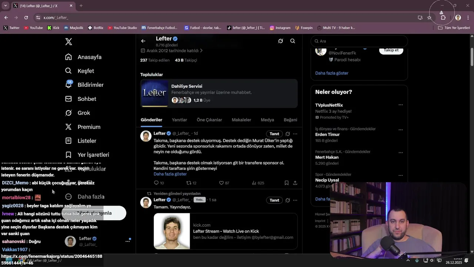Viewport: 474px width, 267px height.
Task: Reload the page
Action: [26, 17]
